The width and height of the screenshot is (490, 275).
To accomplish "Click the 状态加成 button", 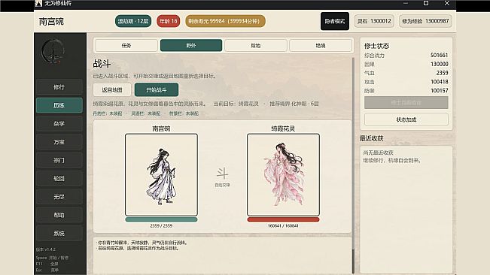I will pyautogui.click(x=406, y=119).
